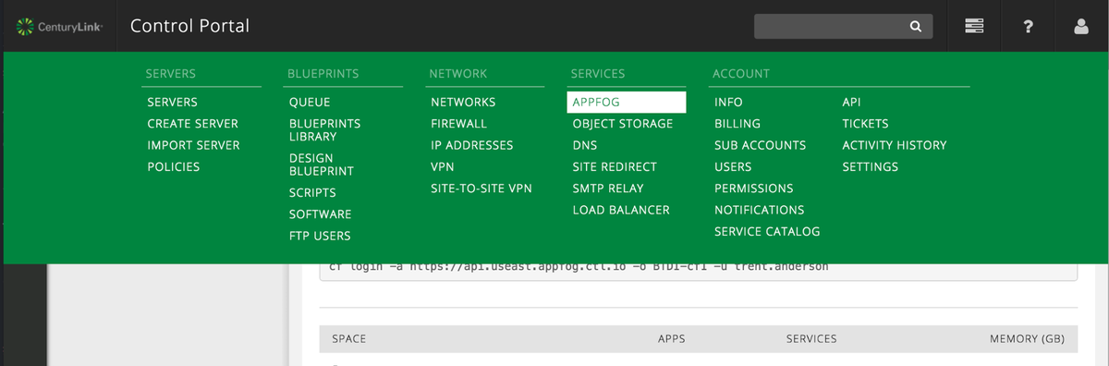Open account Settings
This screenshot has width=1109, height=366.
point(870,167)
